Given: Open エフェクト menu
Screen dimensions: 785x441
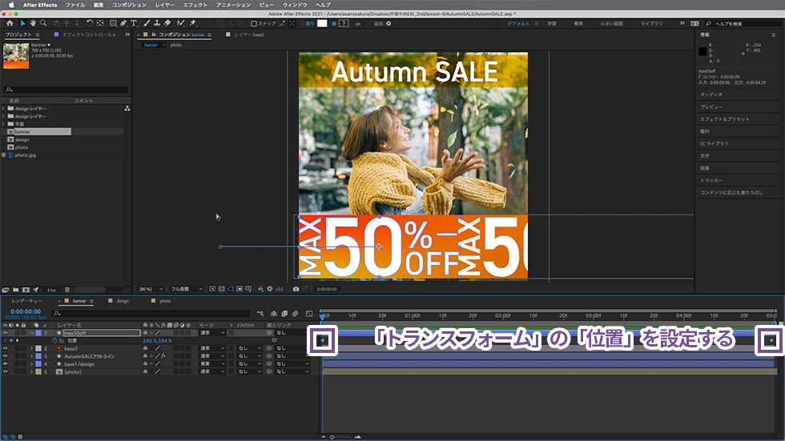Looking at the screenshot, I should point(195,5).
